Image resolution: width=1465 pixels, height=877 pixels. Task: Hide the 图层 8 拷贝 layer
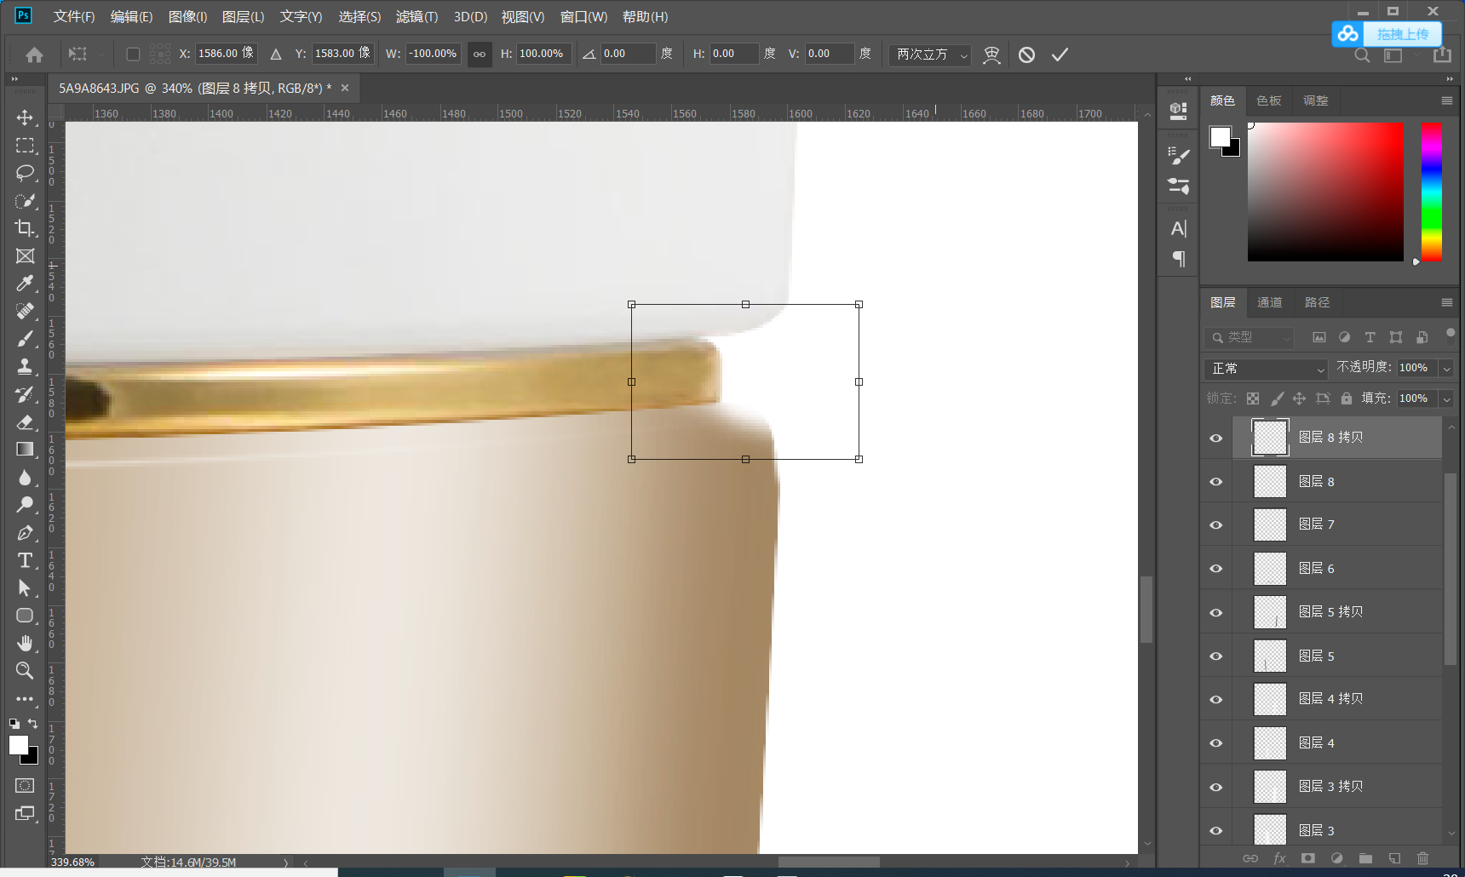[1216, 438]
